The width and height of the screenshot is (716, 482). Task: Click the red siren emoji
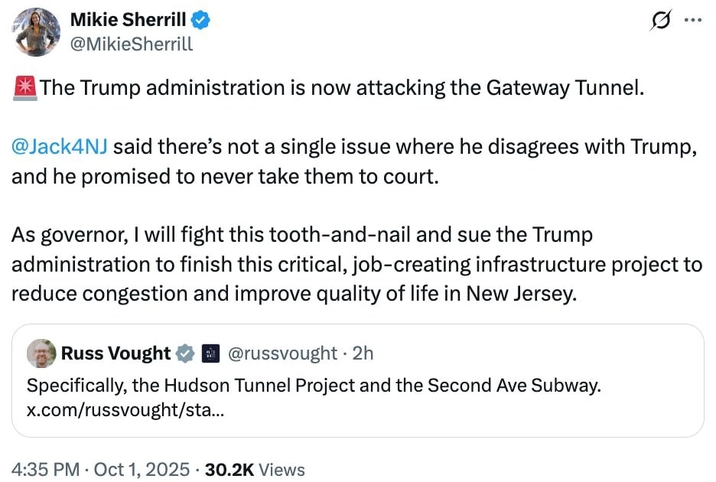25,87
